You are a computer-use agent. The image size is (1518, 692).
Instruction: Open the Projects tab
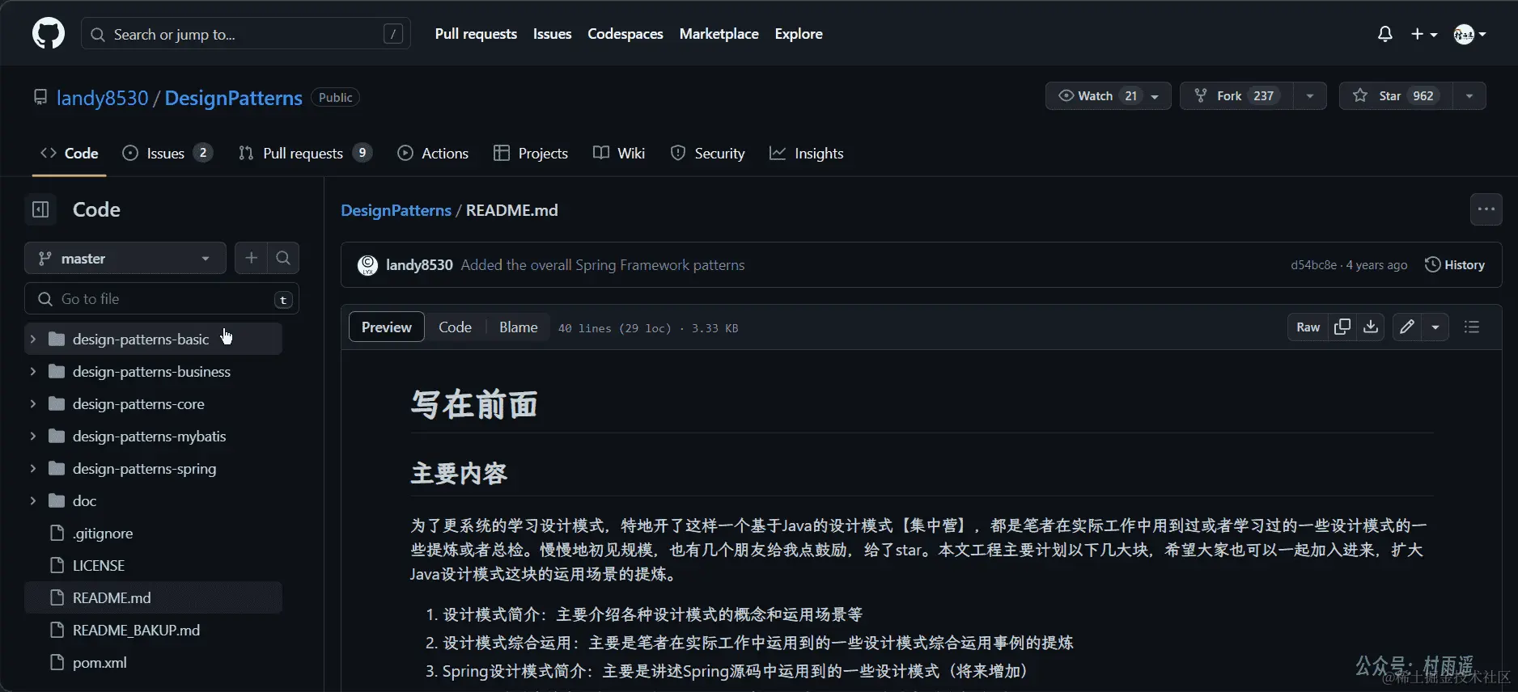[x=531, y=153]
